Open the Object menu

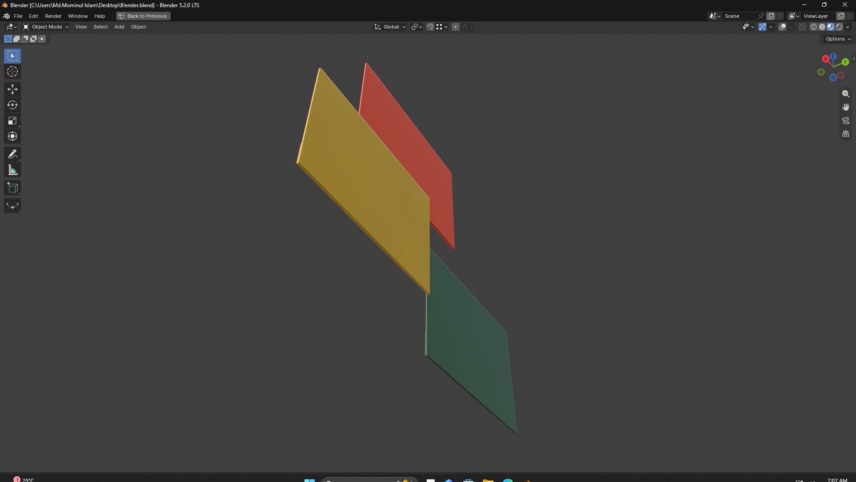(138, 27)
